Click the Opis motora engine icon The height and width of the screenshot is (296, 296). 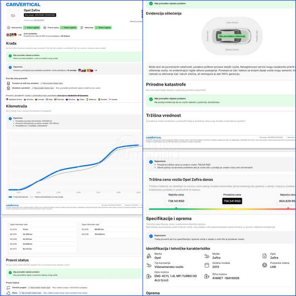click(149, 276)
